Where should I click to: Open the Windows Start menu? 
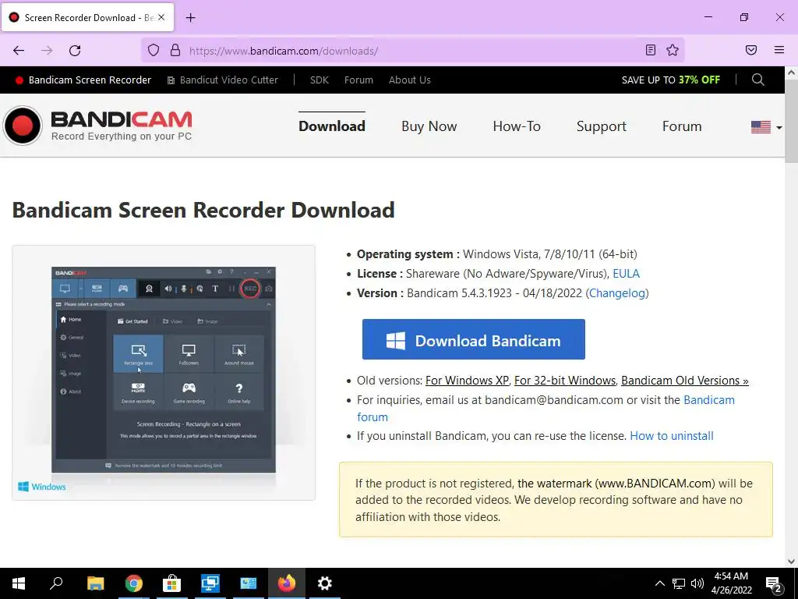[x=19, y=583]
